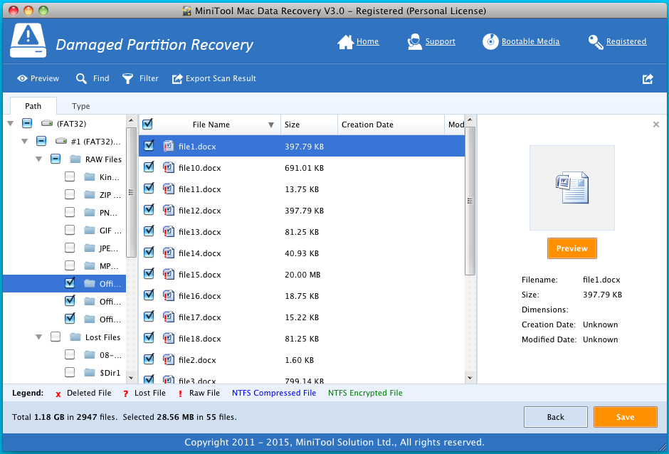Click the file list scroll-up arrow
The width and height of the screenshot is (669, 454).
470,120
